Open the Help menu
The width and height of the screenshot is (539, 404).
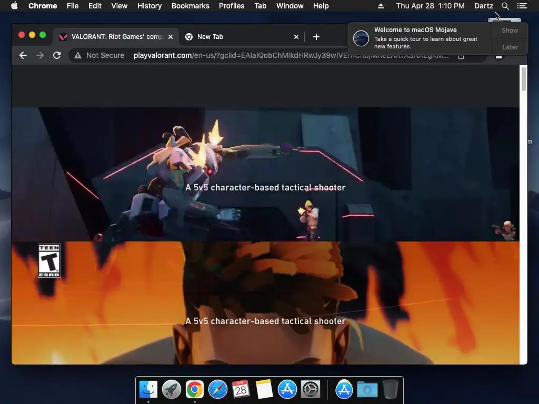pos(321,6)
